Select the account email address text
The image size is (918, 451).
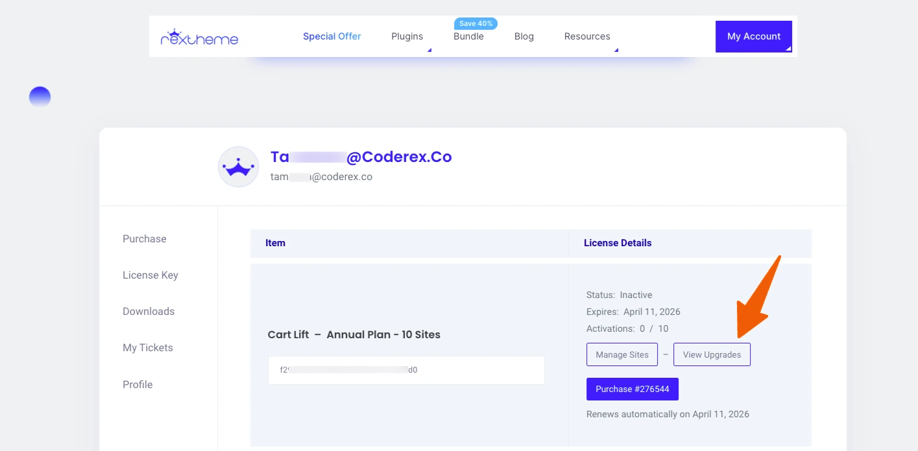[x=321, y=176]
